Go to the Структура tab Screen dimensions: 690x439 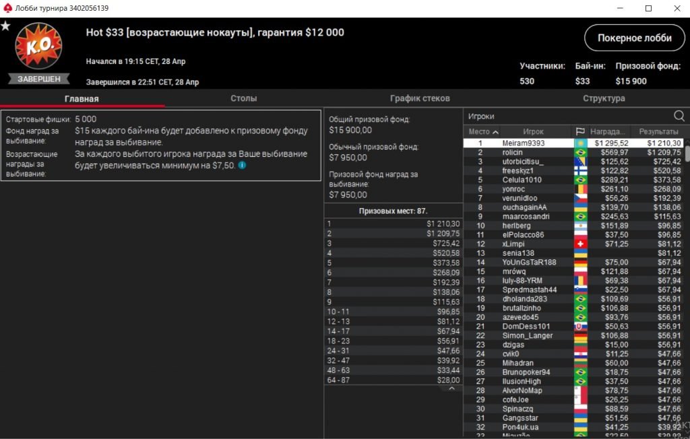coord(604,98)
